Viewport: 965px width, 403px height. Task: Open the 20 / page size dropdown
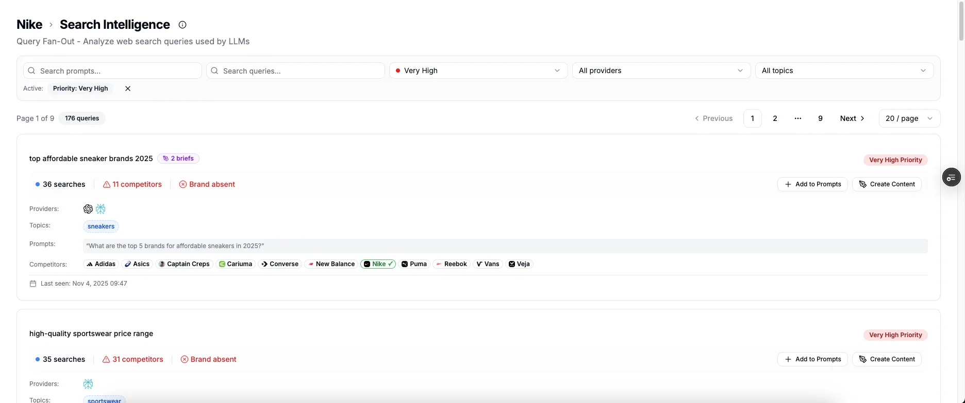tap(909, 118)
